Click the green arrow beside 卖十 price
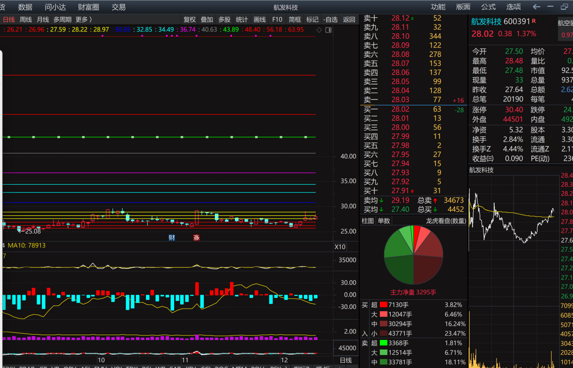The height and width of the screenshot is (368, 573). pos(412,19)
